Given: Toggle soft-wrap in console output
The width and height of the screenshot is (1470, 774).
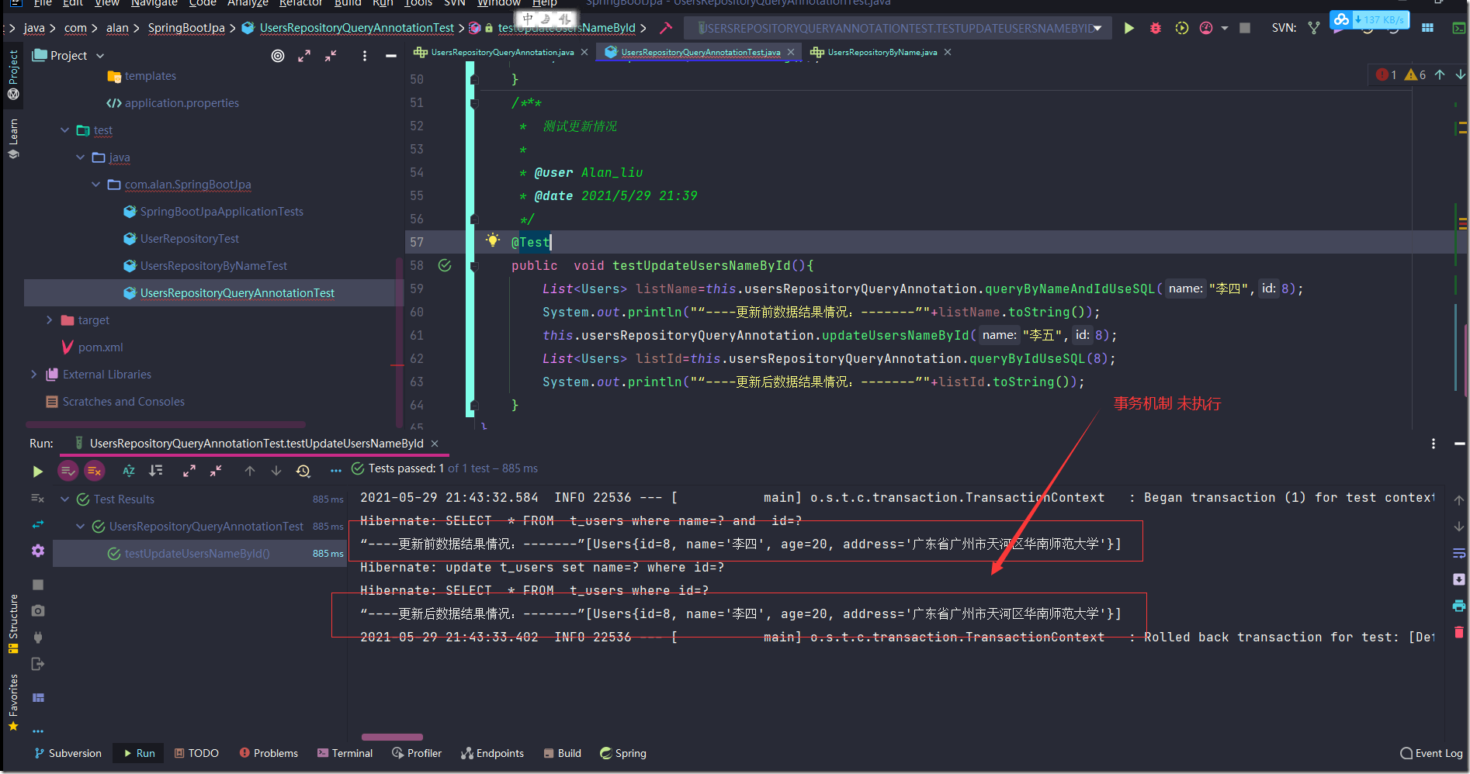Looking at the screenshot, I should (x=1459, y=553).
